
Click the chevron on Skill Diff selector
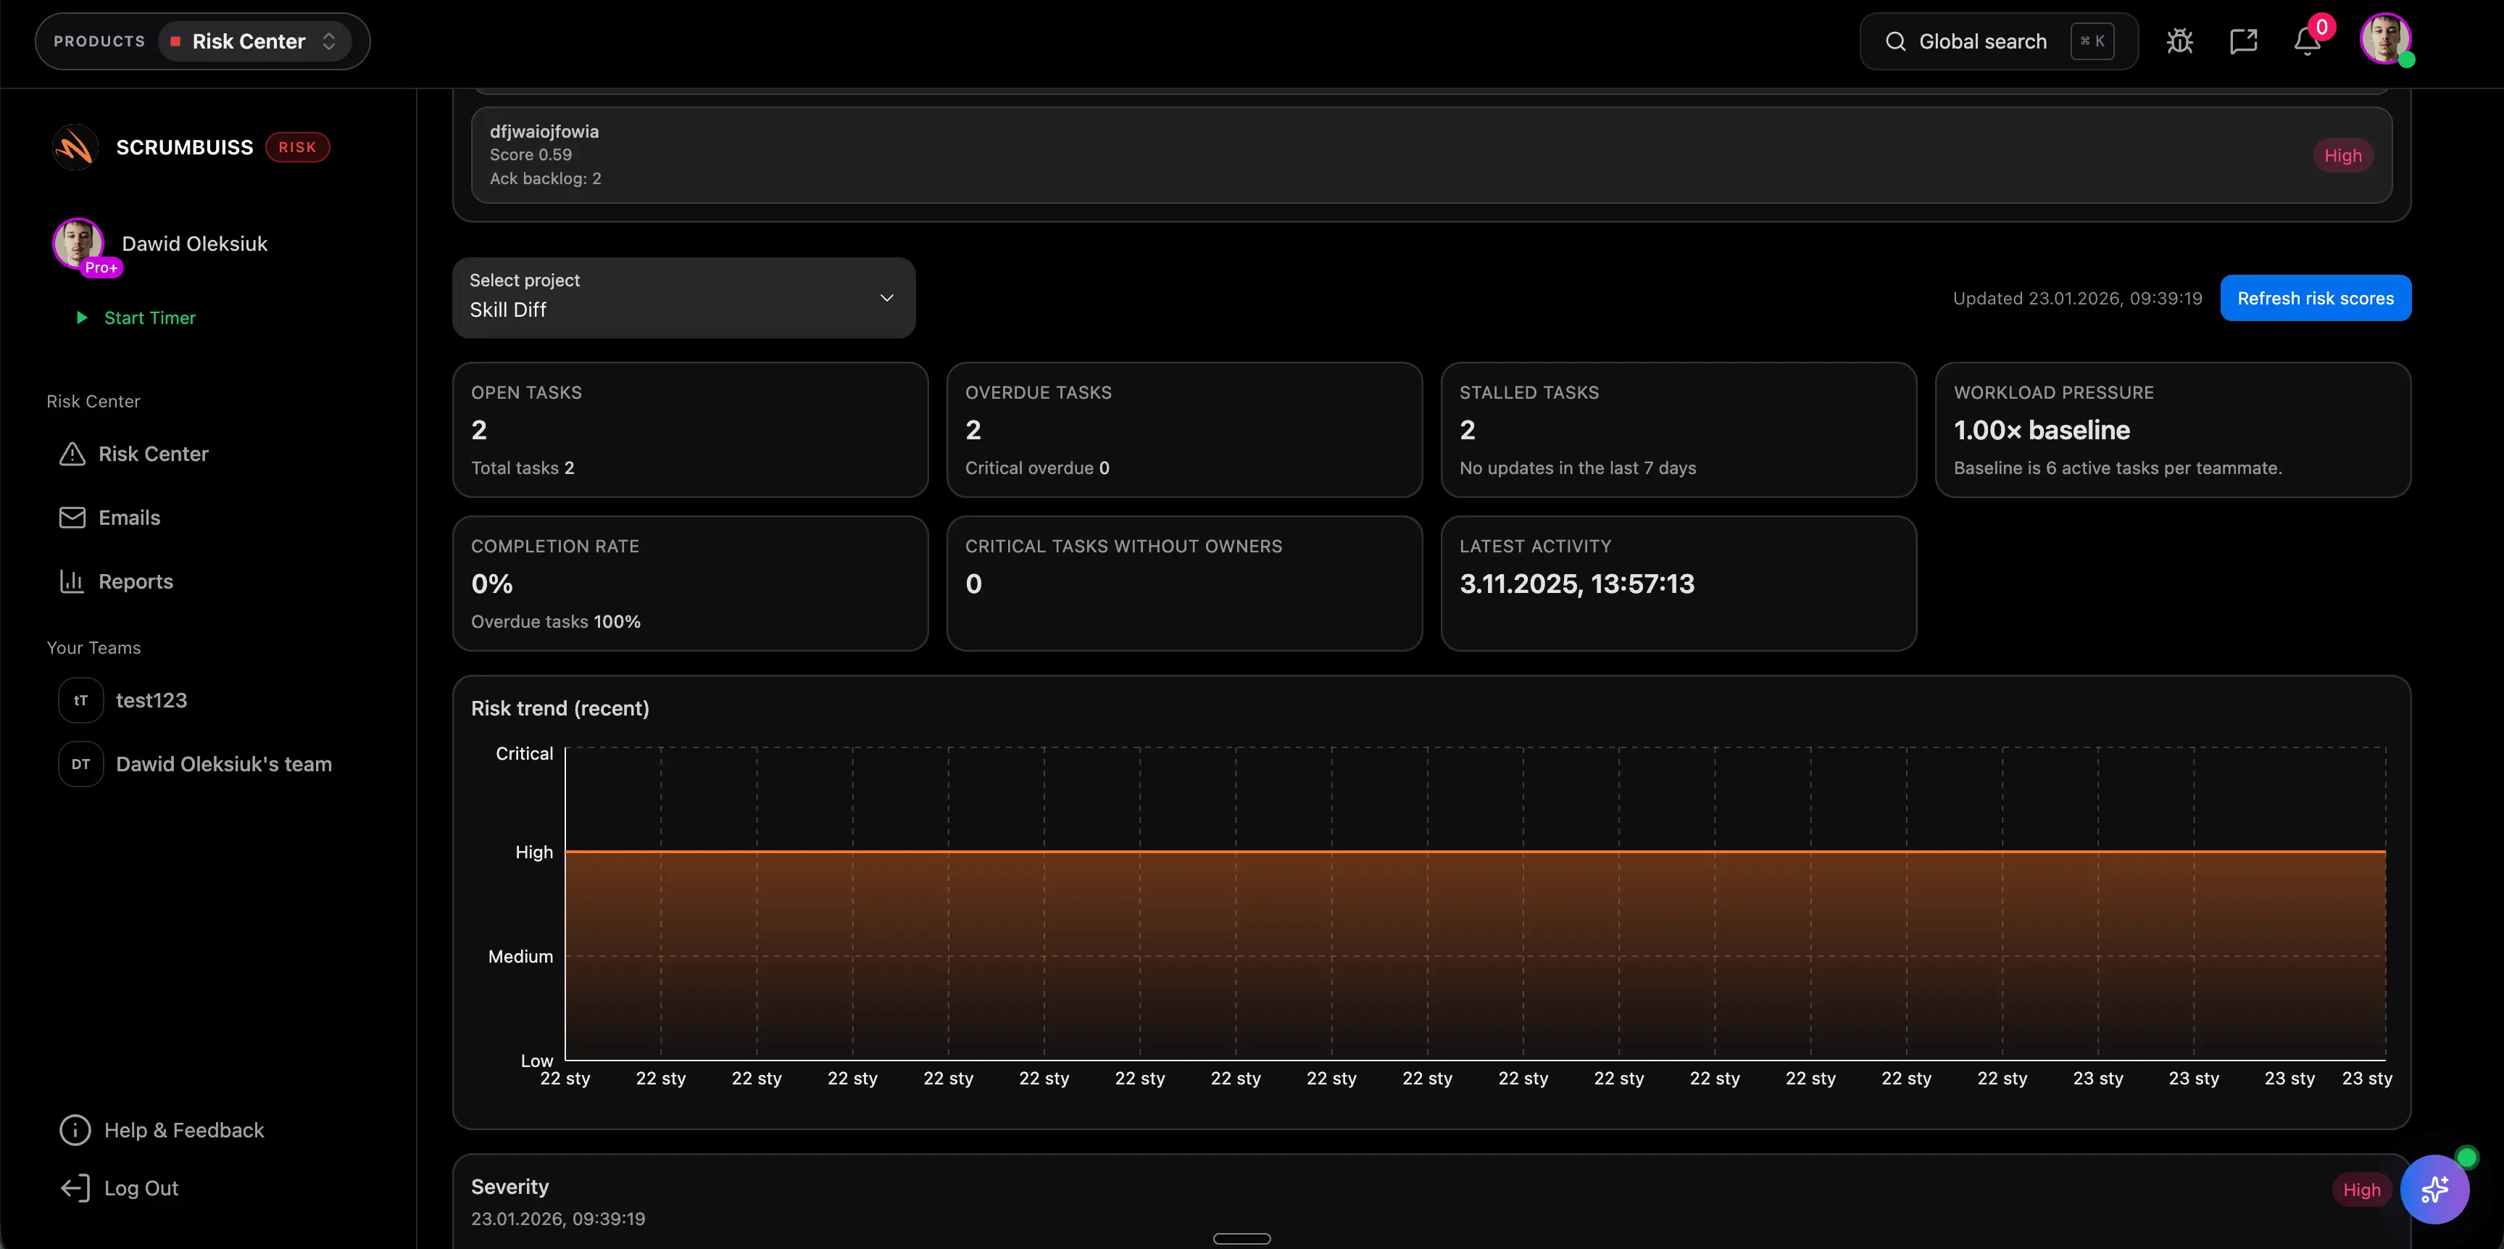[886, 297]
